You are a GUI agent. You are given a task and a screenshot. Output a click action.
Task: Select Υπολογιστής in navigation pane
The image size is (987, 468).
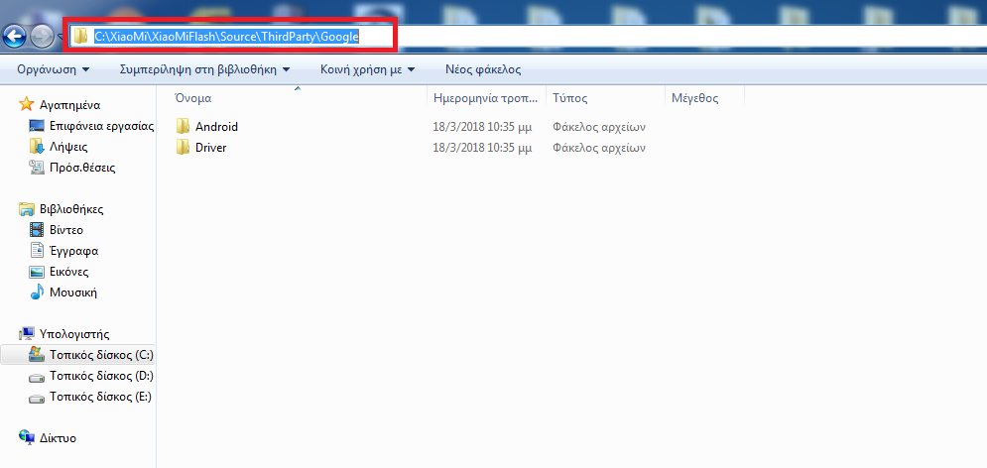tap(74, 334)
